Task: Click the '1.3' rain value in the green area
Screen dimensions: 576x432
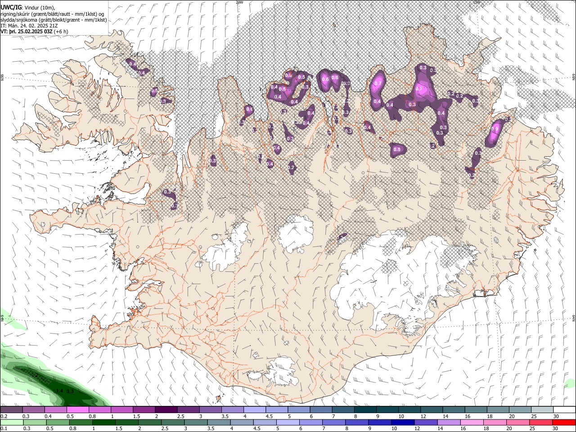Action: point(70,391)
